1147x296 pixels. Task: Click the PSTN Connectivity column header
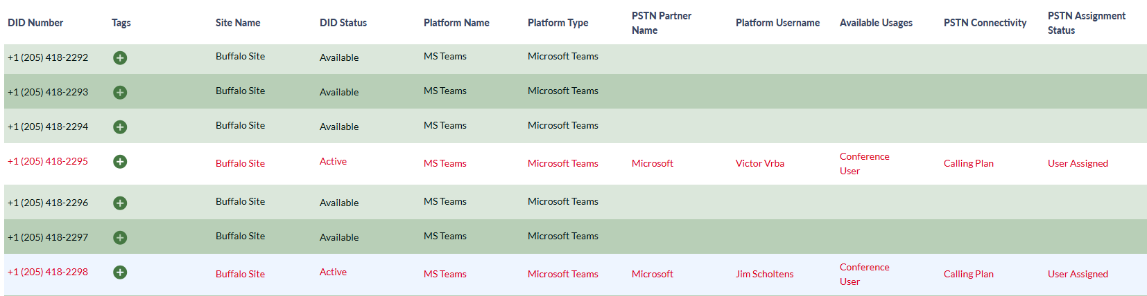pos(985,23)
